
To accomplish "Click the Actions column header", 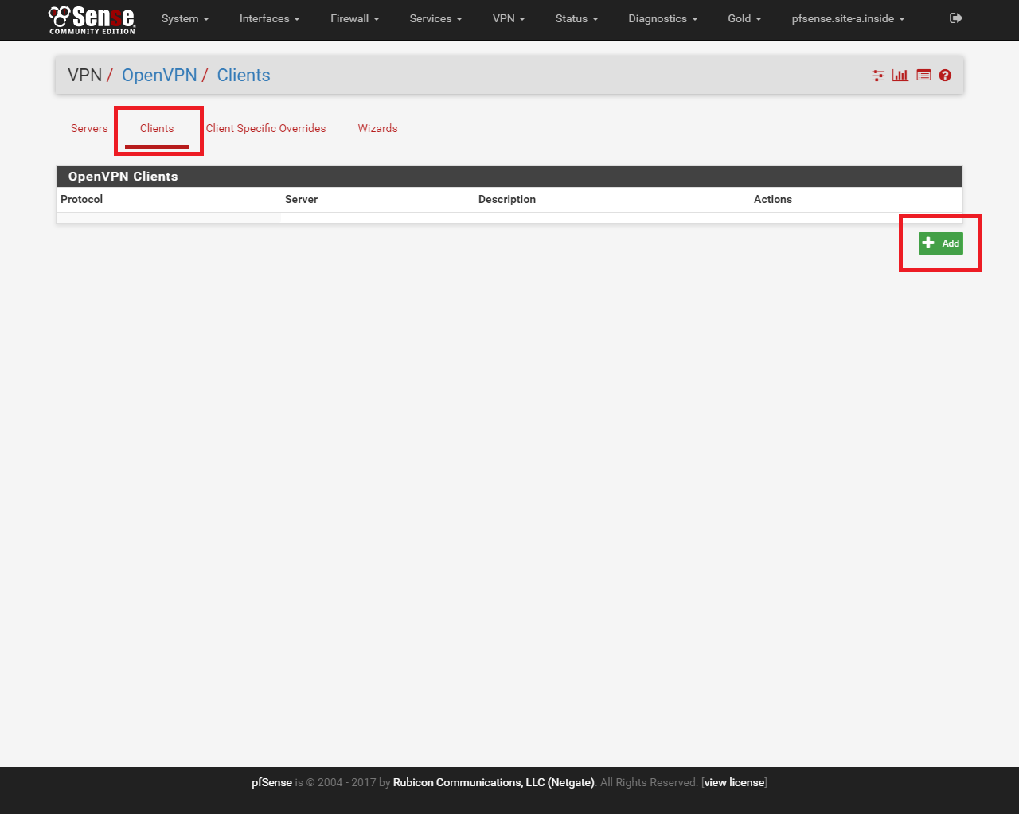I will click(x=773, y=199).
